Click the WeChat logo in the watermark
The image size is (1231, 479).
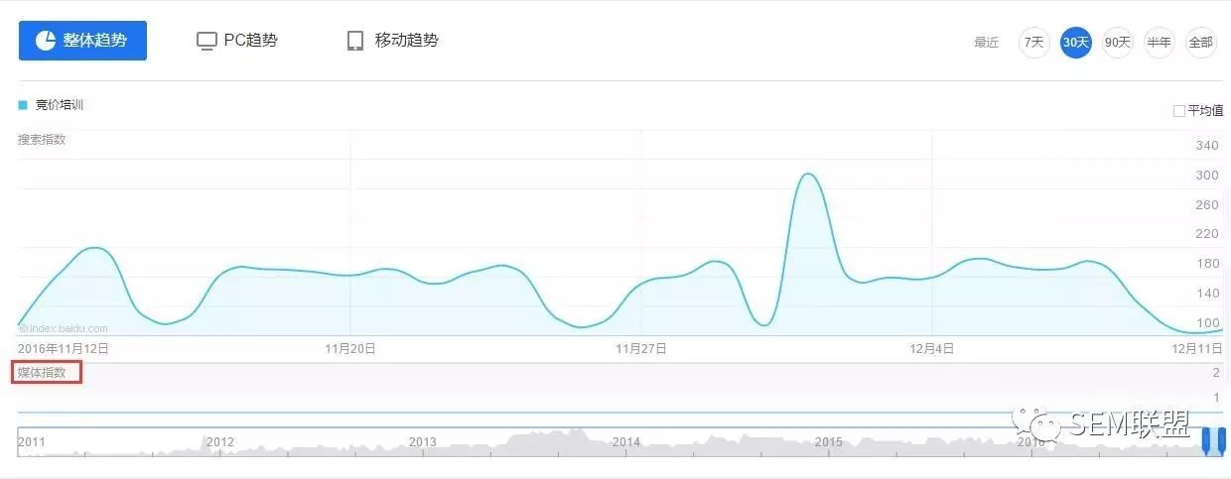[x=1035, y=422]
